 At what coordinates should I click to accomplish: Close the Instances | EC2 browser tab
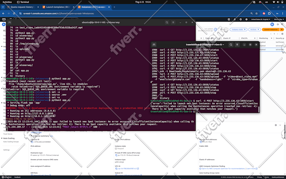click(109, 7)
